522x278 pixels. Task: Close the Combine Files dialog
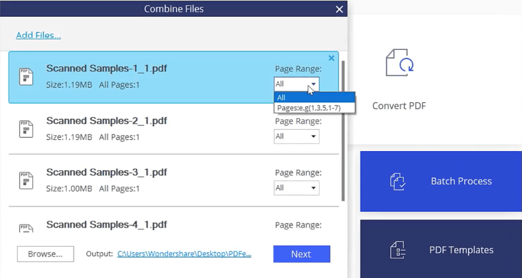click(339, 9)
